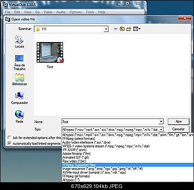Viewport: 194px width, 190px height.
Task: Choose Animated GIF (*.gif) type
Action: [128, 157]
